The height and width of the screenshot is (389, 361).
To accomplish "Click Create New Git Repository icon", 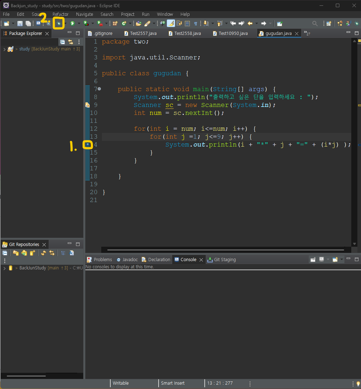I will tap(32, 253).
